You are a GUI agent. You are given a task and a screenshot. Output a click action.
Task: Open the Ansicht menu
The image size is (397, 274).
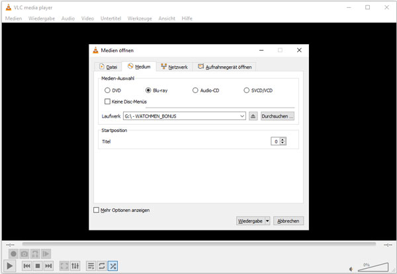167,18
